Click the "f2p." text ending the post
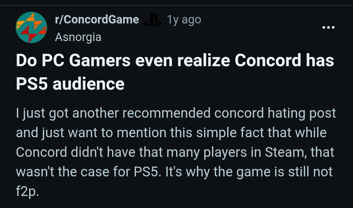This screenshot has width=353, height=208. point(27,191)
